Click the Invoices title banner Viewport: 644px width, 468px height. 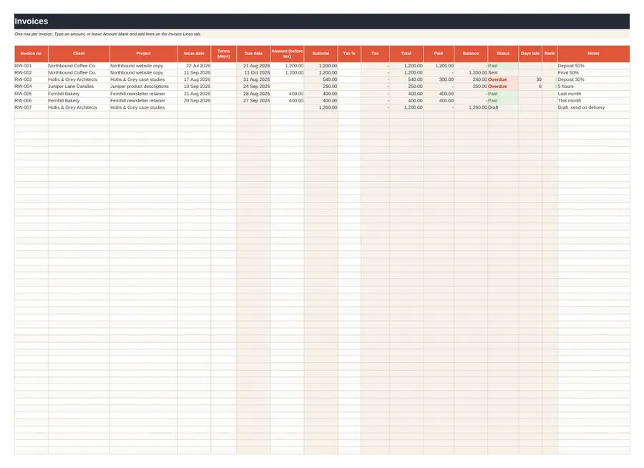[321, 21]
